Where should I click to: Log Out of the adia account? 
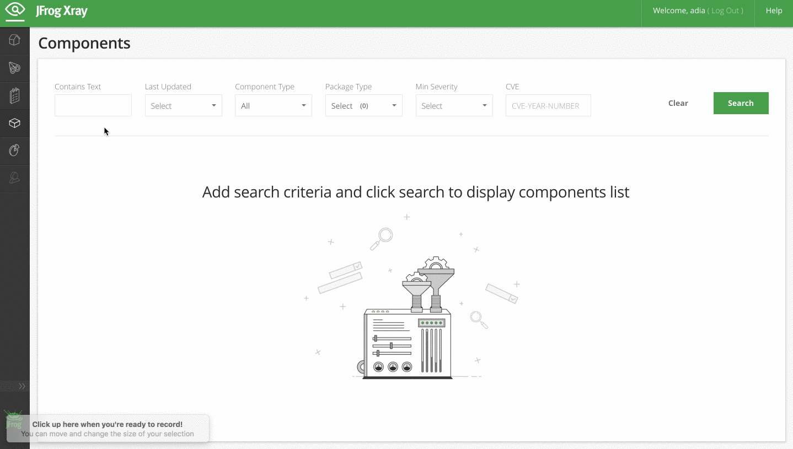coord(726,10)
